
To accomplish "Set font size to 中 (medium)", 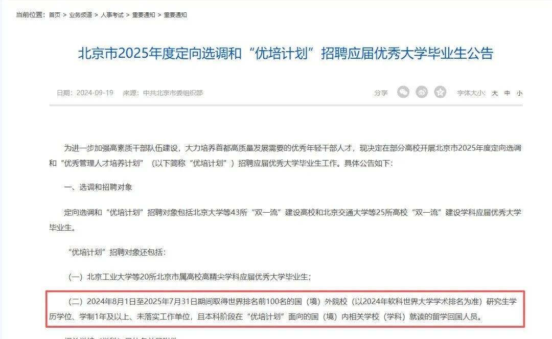I will [507, 93].
